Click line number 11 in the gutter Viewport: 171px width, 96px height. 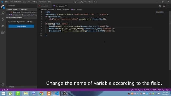(41, 36)
